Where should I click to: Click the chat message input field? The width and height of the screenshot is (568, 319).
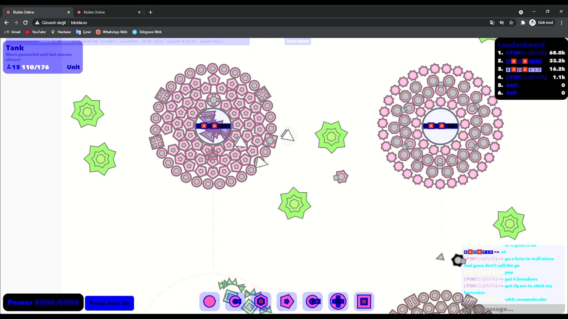[x=513, y=309]
